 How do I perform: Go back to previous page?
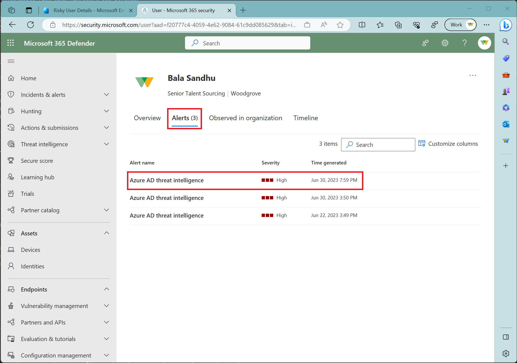tap(12, 25)
